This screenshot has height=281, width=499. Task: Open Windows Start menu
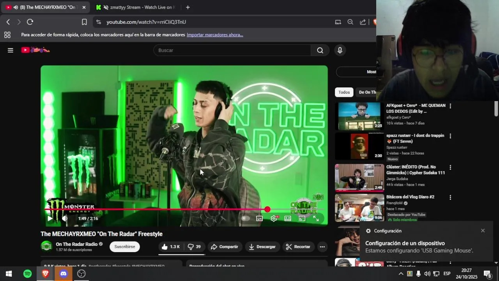click(9, 274)
